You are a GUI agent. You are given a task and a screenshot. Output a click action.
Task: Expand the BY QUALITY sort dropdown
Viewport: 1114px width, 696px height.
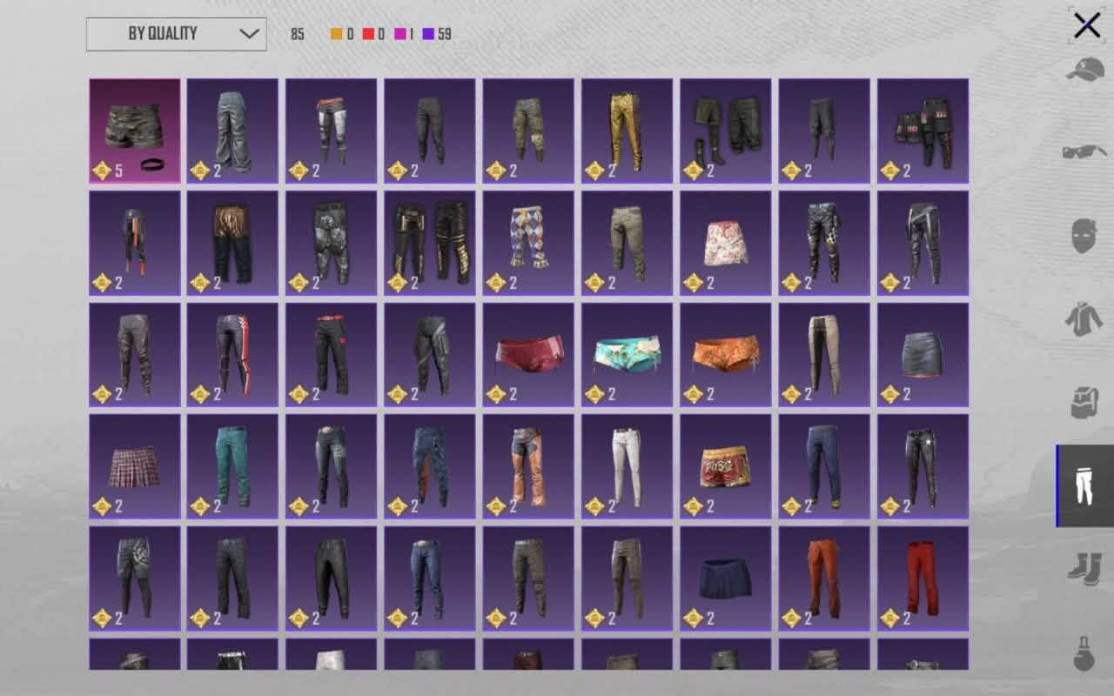tap(177, 34)
